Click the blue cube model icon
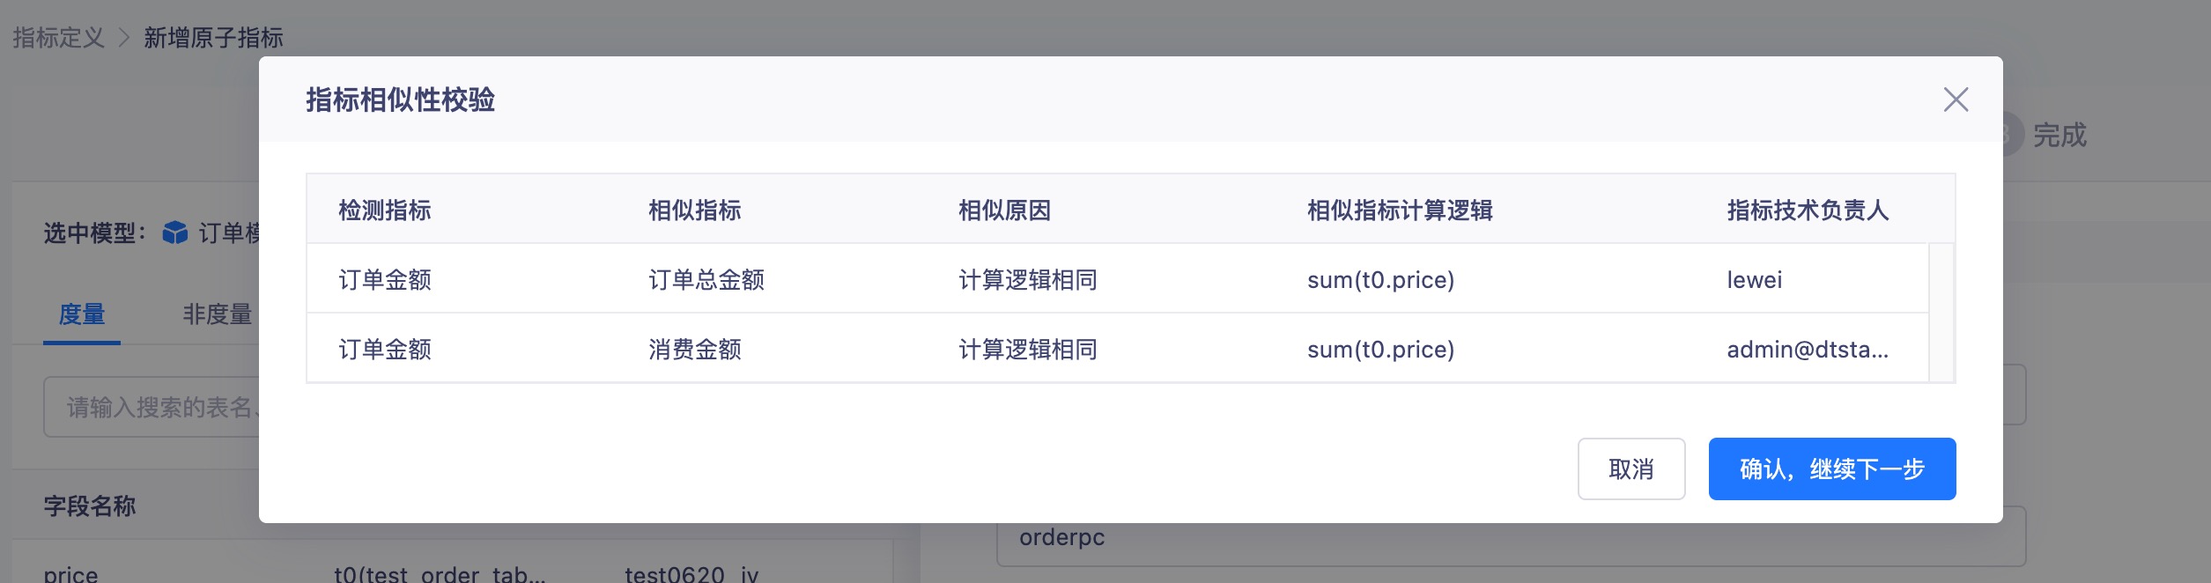Screen dimensions: 2211x583 point(175,232)
